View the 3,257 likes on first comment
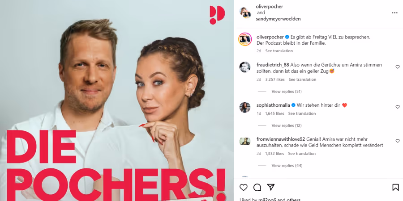 [275, 80]
